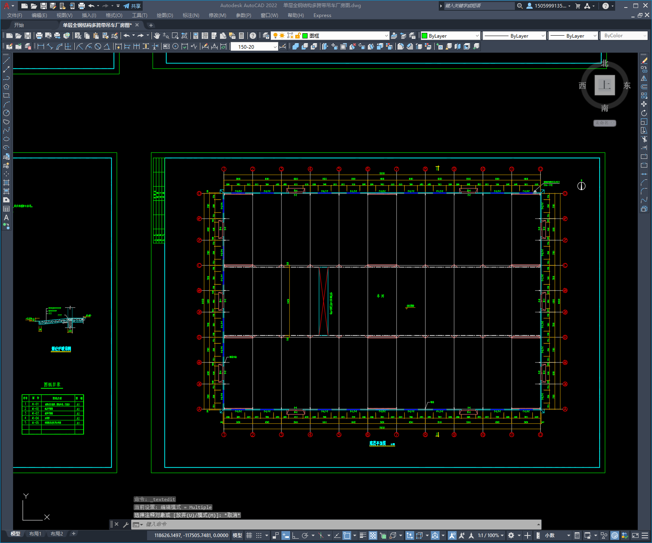Select the Multiline Text A tool

(x=6, y=217)
